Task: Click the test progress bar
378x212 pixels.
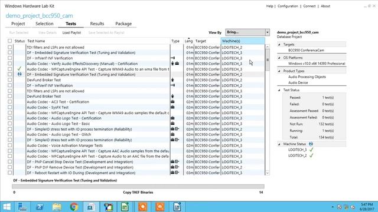Action: 138,186
